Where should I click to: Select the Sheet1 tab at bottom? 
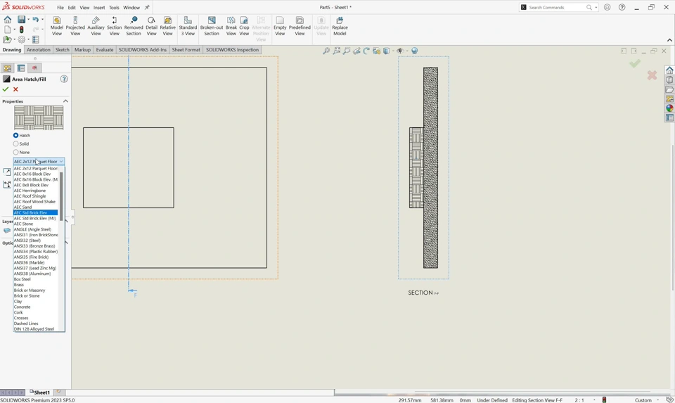tap(40, 392)
